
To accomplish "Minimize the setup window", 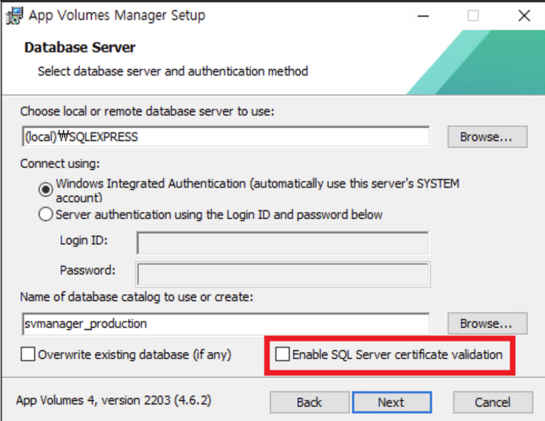I will coord(423,16).
